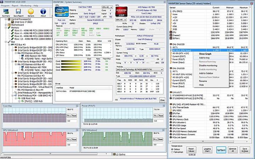Select the VR VOUT (CPU Vcore) sensor row
This screenshot has height=159, width=255.
point(209,50)
